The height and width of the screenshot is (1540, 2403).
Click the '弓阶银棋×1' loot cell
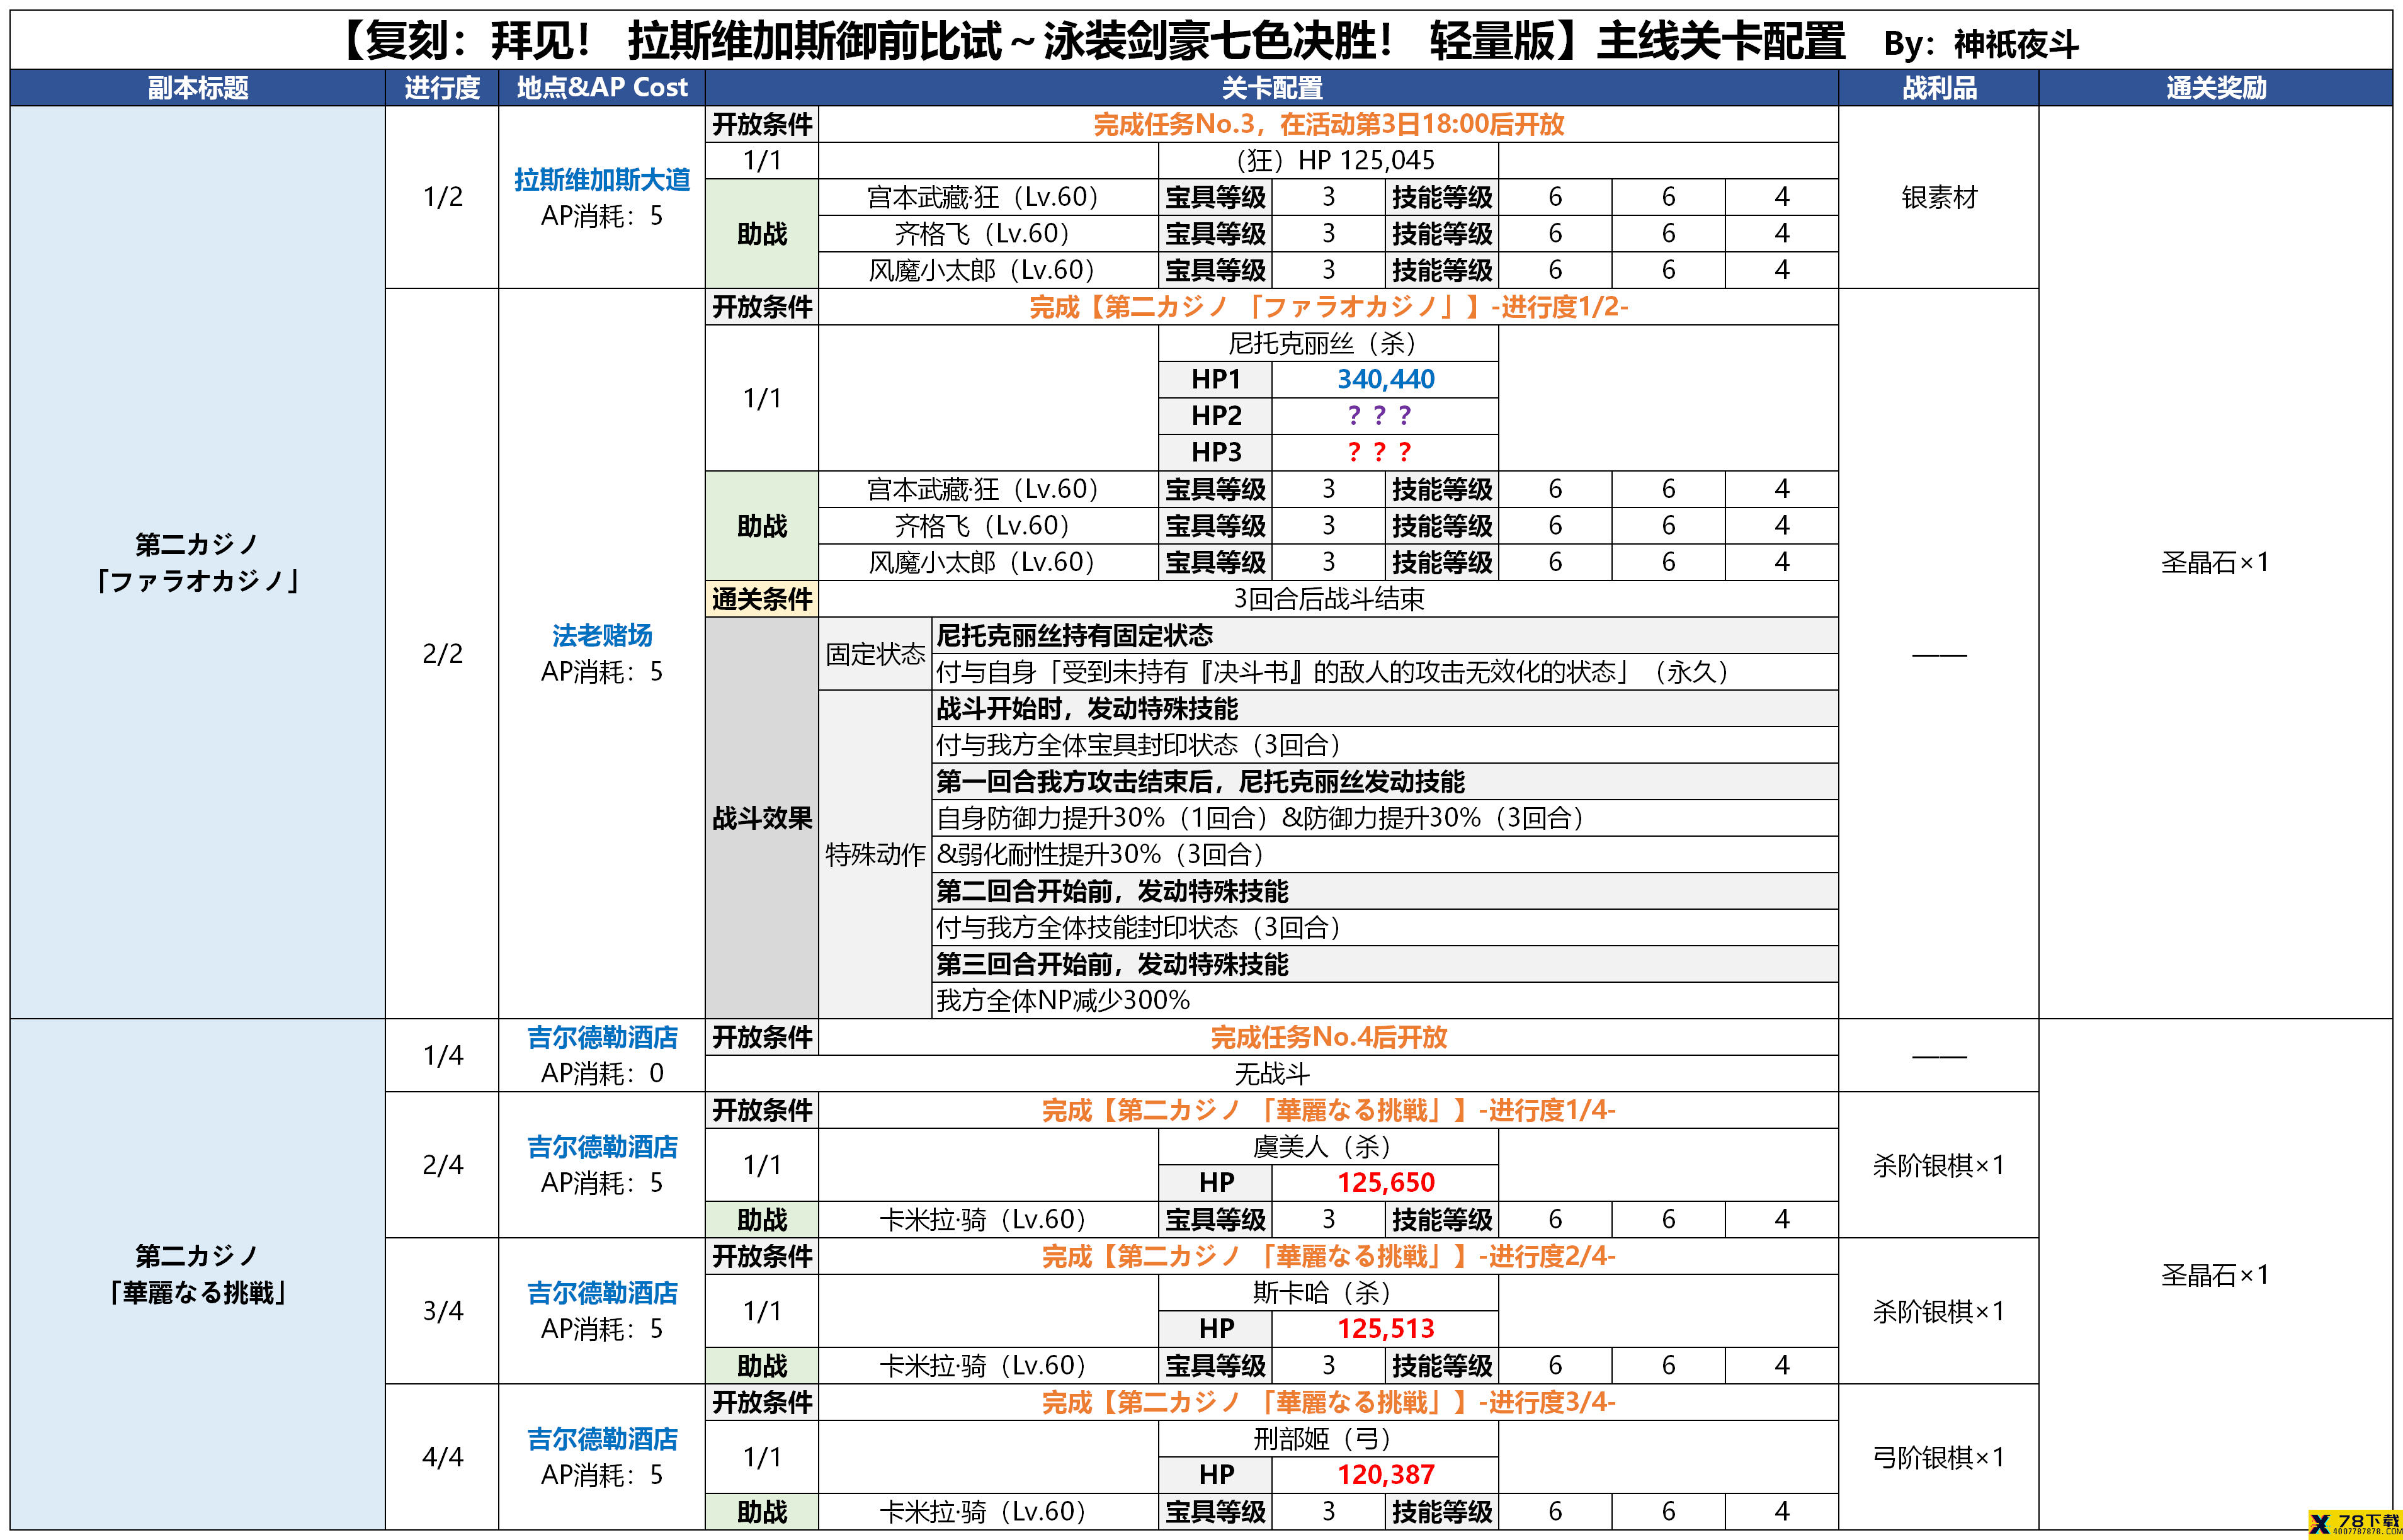click(x=1938, y=1457)
